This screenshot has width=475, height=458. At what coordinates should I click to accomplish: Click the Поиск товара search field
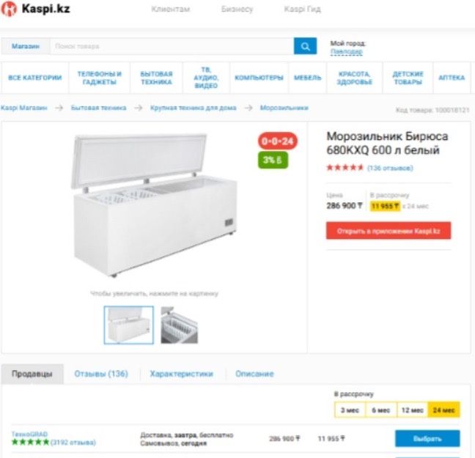pyautogui.click(x=172, y=46)
